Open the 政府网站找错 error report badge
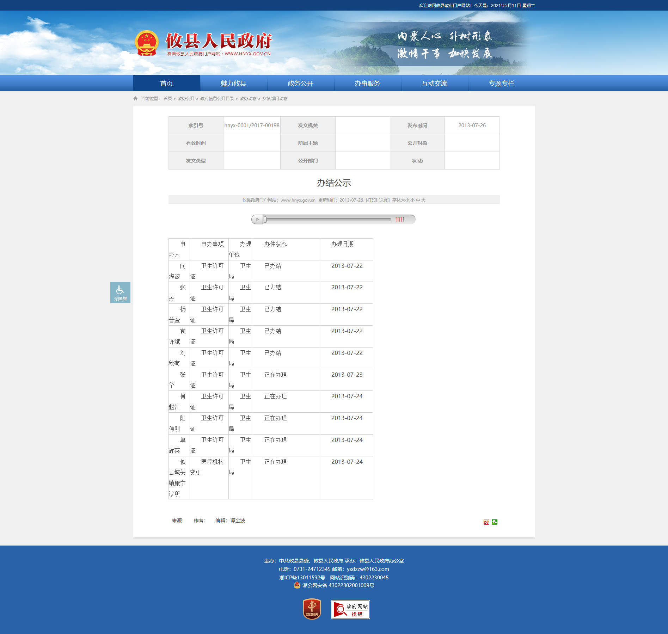668x634 pixels. point(350,609)
